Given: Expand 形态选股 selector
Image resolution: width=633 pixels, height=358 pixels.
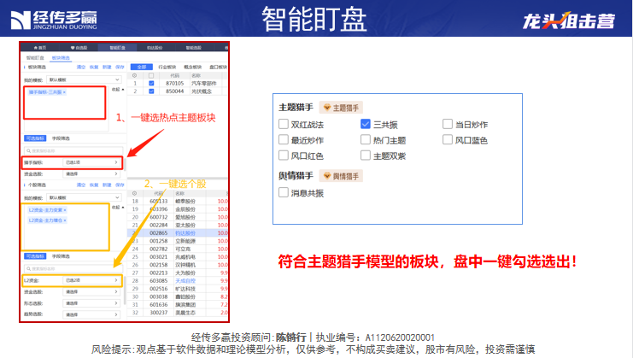Looking at the screenshot, I should pos(91,303).
